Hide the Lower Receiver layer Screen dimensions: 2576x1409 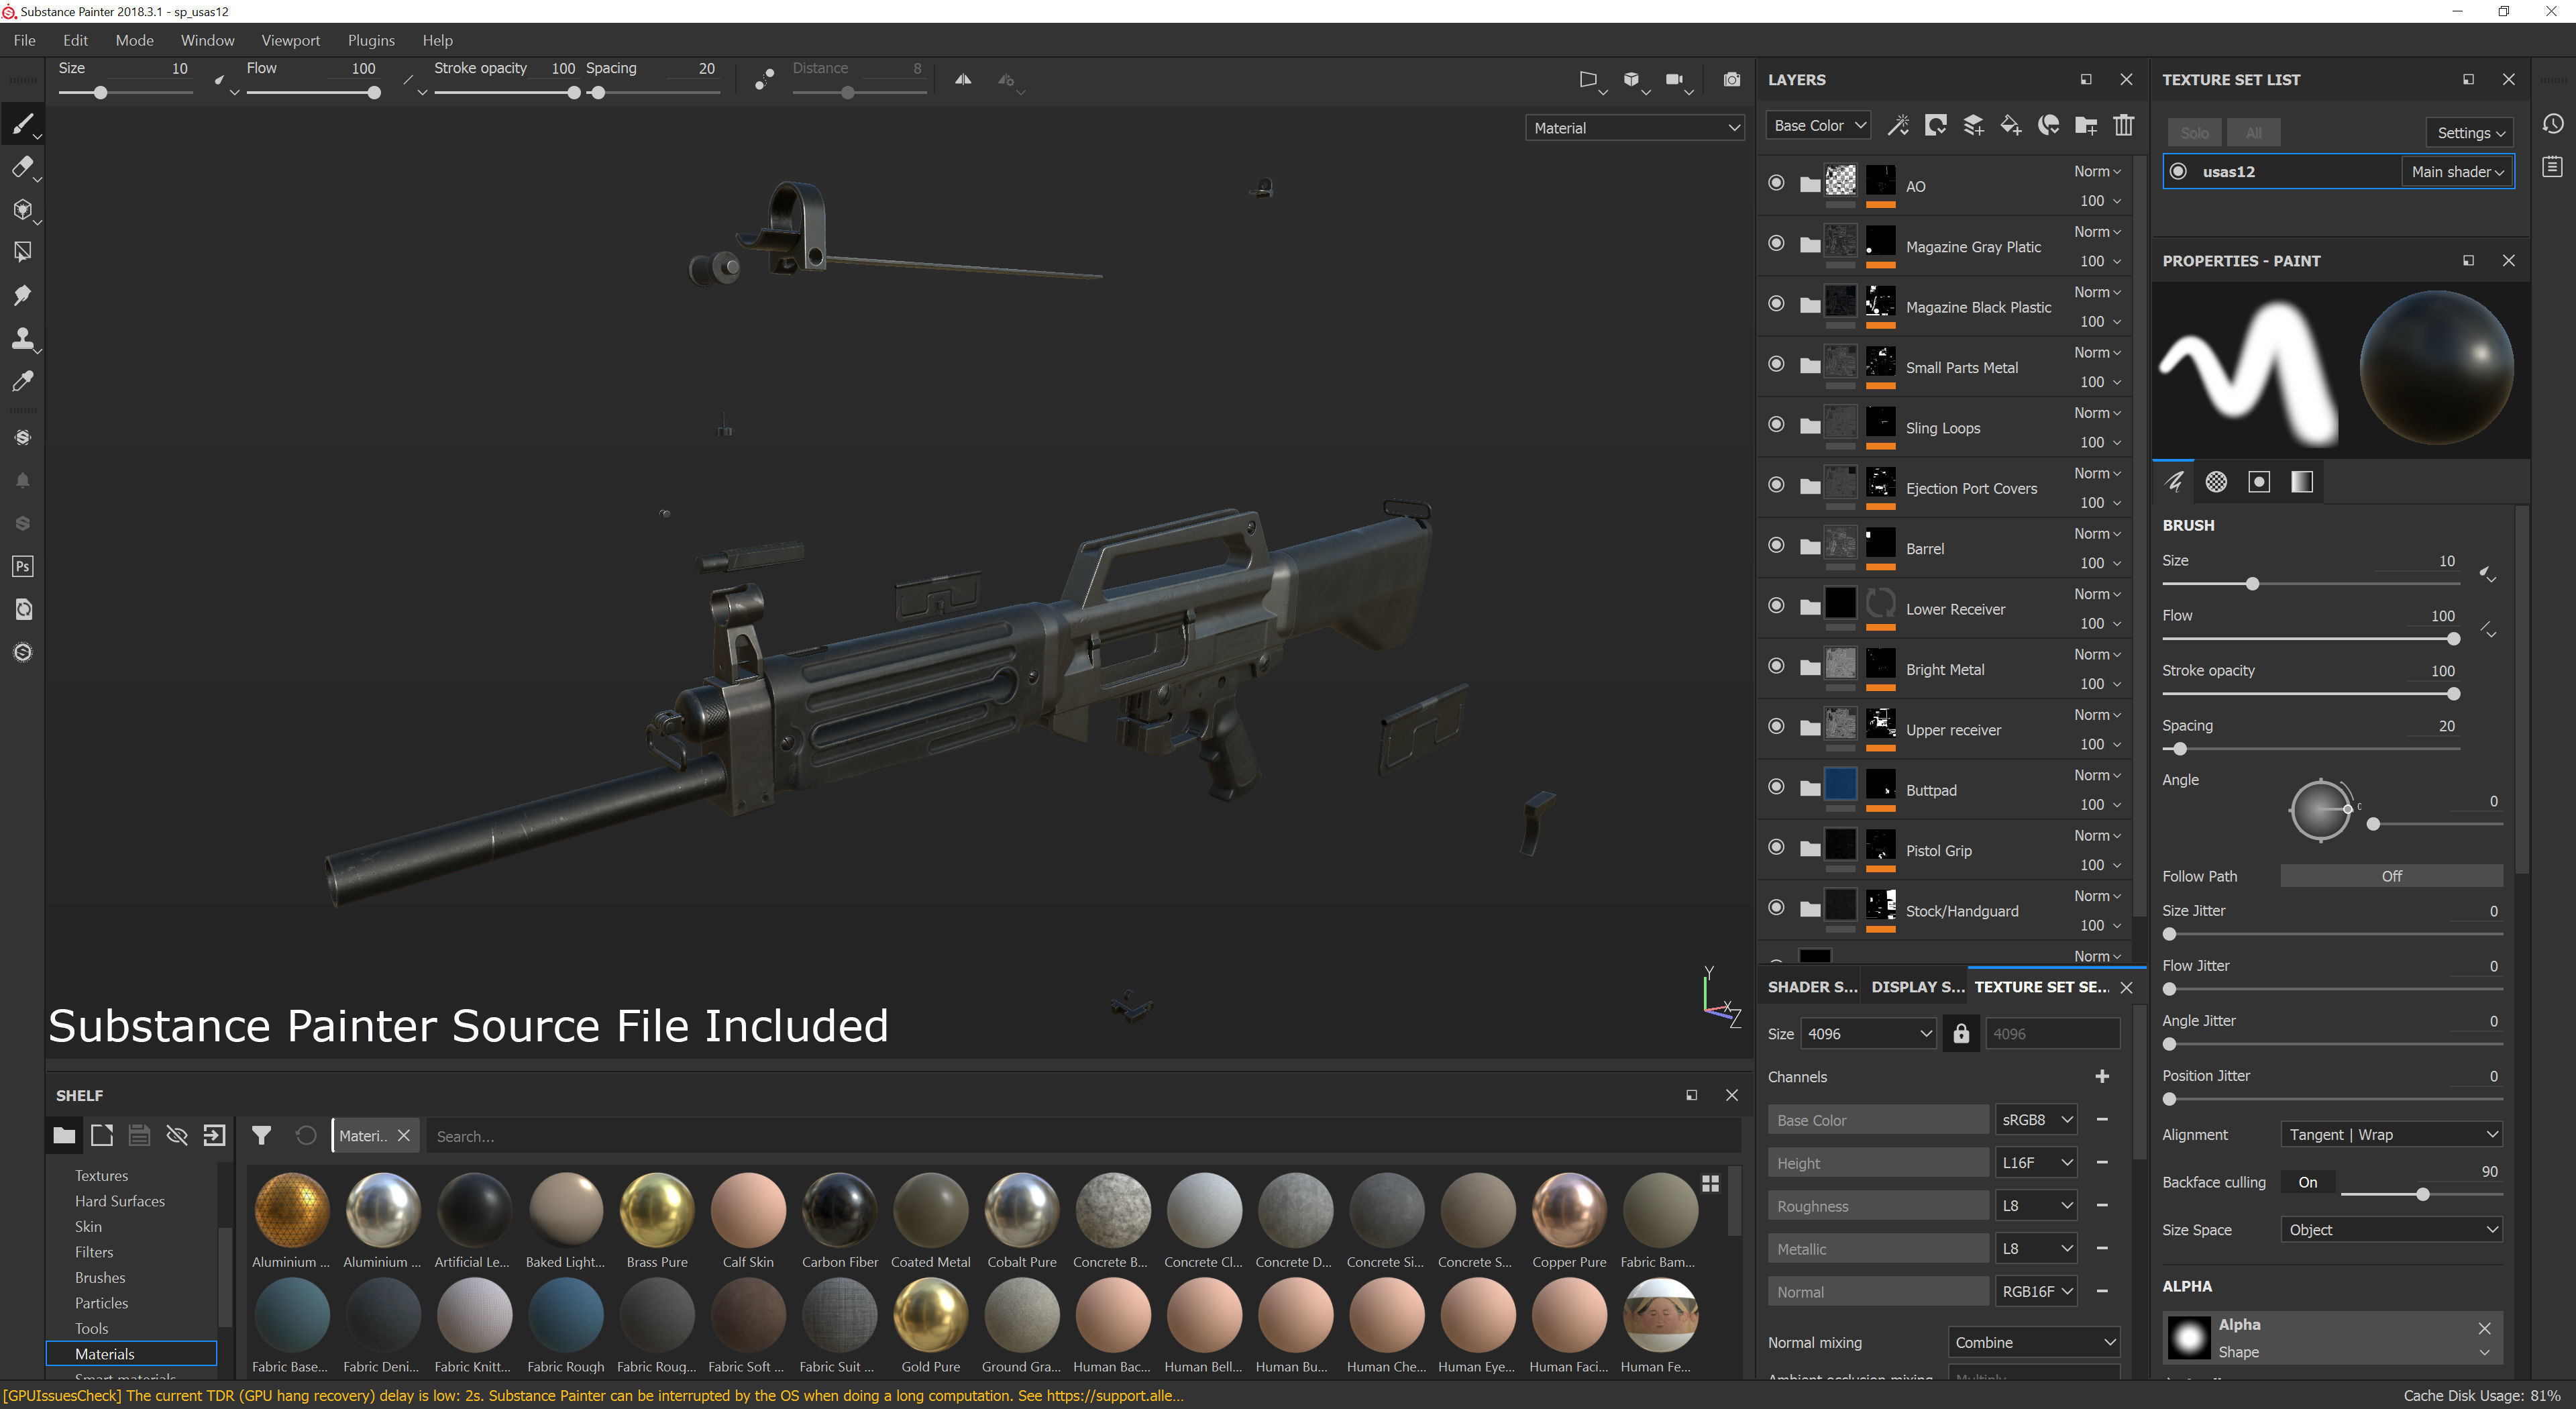coord(1776,606)
